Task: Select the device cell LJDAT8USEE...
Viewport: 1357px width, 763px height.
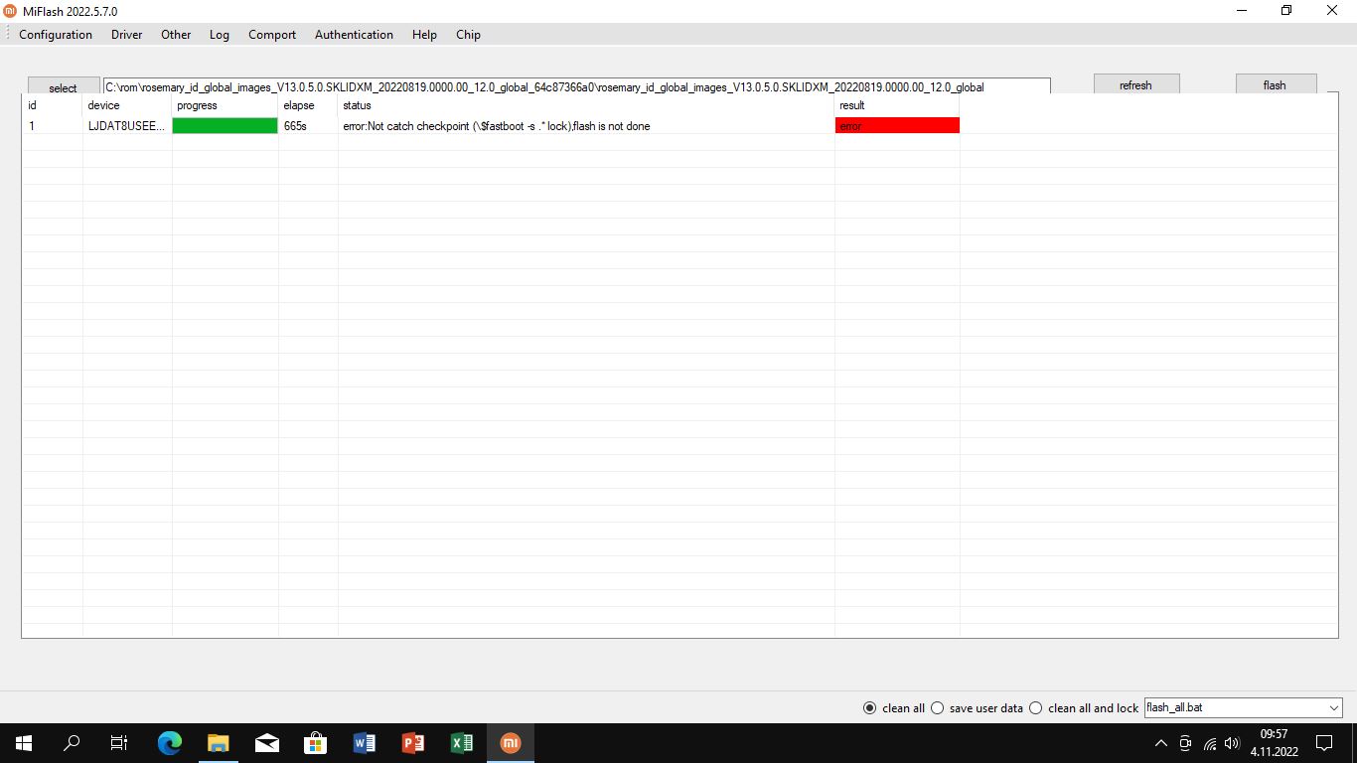Action: coord(127,126)
